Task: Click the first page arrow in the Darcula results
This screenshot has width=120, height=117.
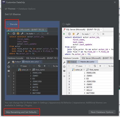Action: click(13, 66)
